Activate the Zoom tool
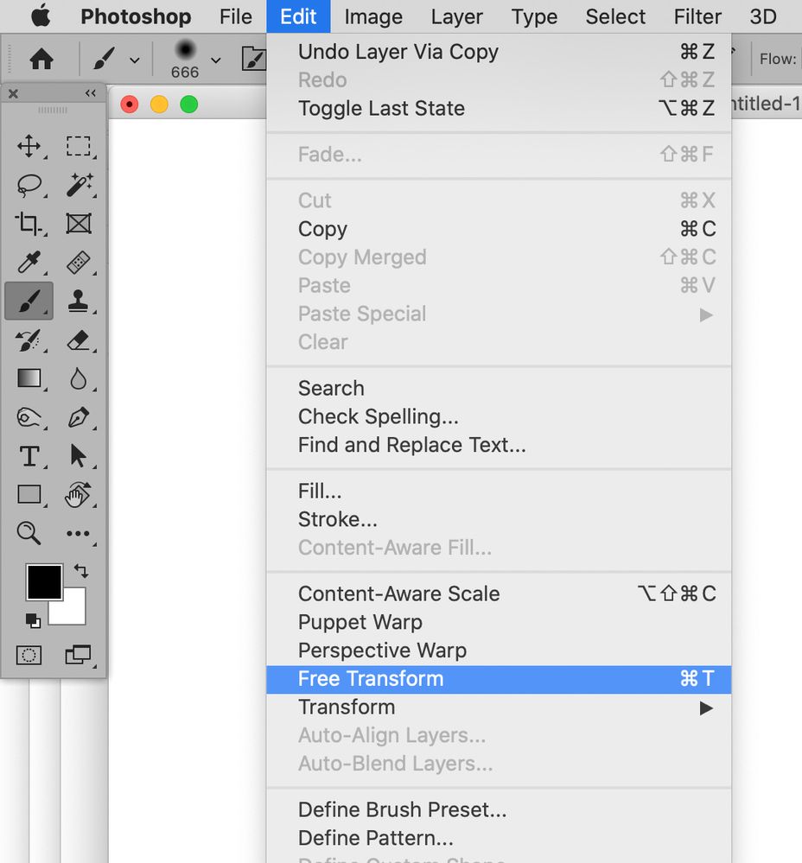Viewport: 802px width, 863px height. (29, 533)
